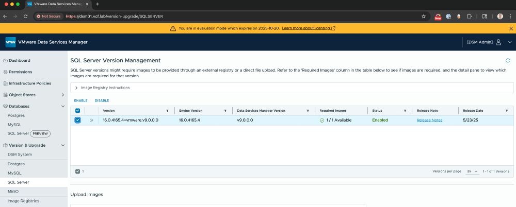Open MinIO version page

tap(13, 192)
